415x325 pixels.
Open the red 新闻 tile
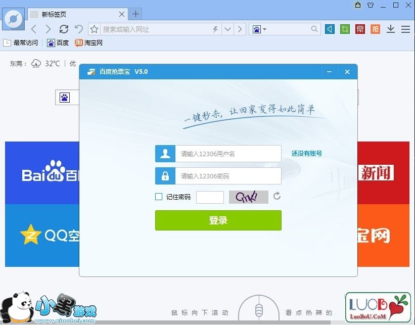[x=383, y=173]
